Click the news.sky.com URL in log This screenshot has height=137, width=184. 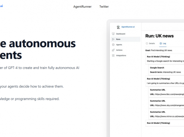169,105
